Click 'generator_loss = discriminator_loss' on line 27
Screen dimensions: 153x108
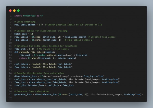coord(36,94)
